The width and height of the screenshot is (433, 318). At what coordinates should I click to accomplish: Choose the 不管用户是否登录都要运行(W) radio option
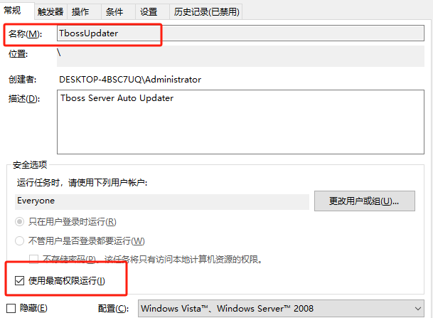20,241
